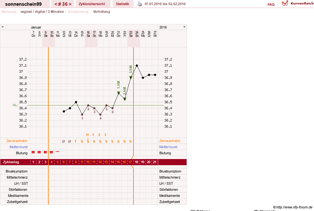This screenshot has height=211, width=314.
Task: Click the left Zervixschleim row label
Action: coord(17,141)
